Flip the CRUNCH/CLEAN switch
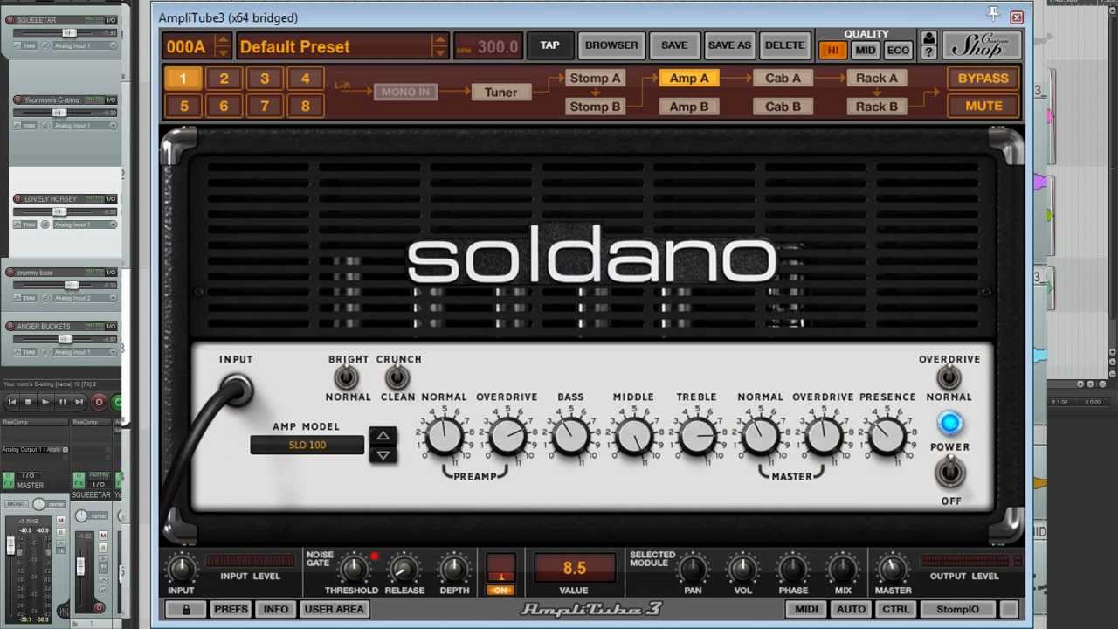The image size is (1118, 629). click(397, 377)
